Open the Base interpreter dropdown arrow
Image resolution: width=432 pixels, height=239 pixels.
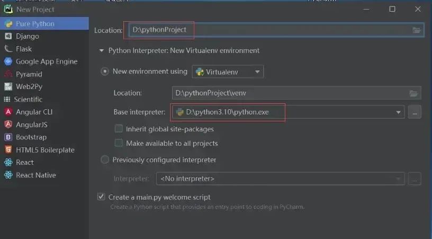[x=398, y=112]
